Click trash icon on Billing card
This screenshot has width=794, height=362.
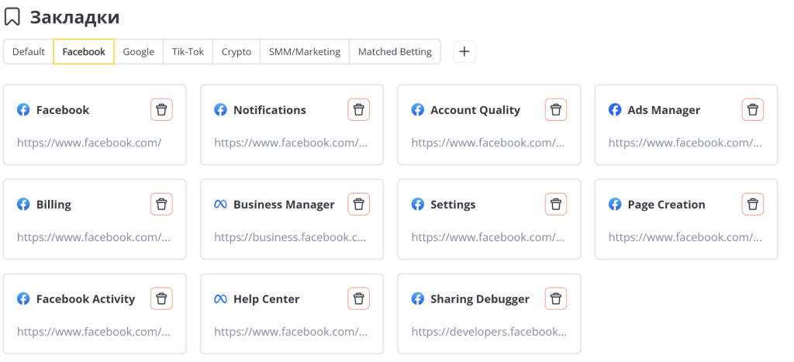click(161, 204)
